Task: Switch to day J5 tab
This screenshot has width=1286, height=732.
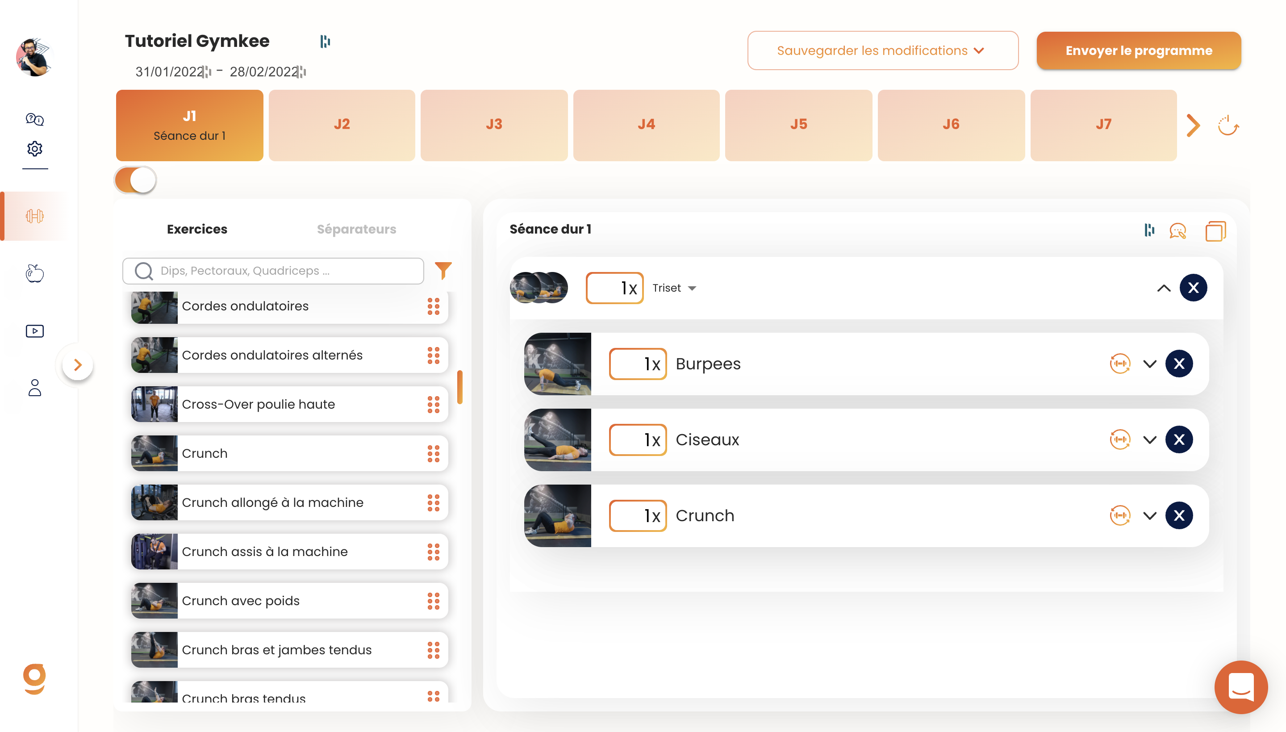Action: pos(798,125)
